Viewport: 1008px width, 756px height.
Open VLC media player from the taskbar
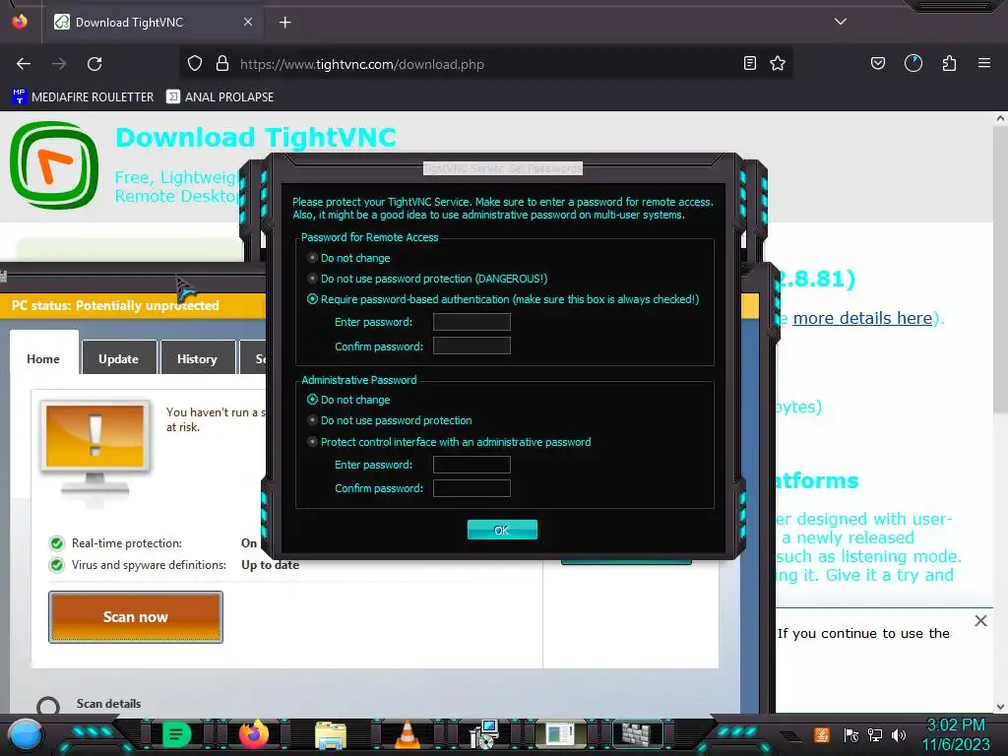pyautogui.click(x=407, y=734)
